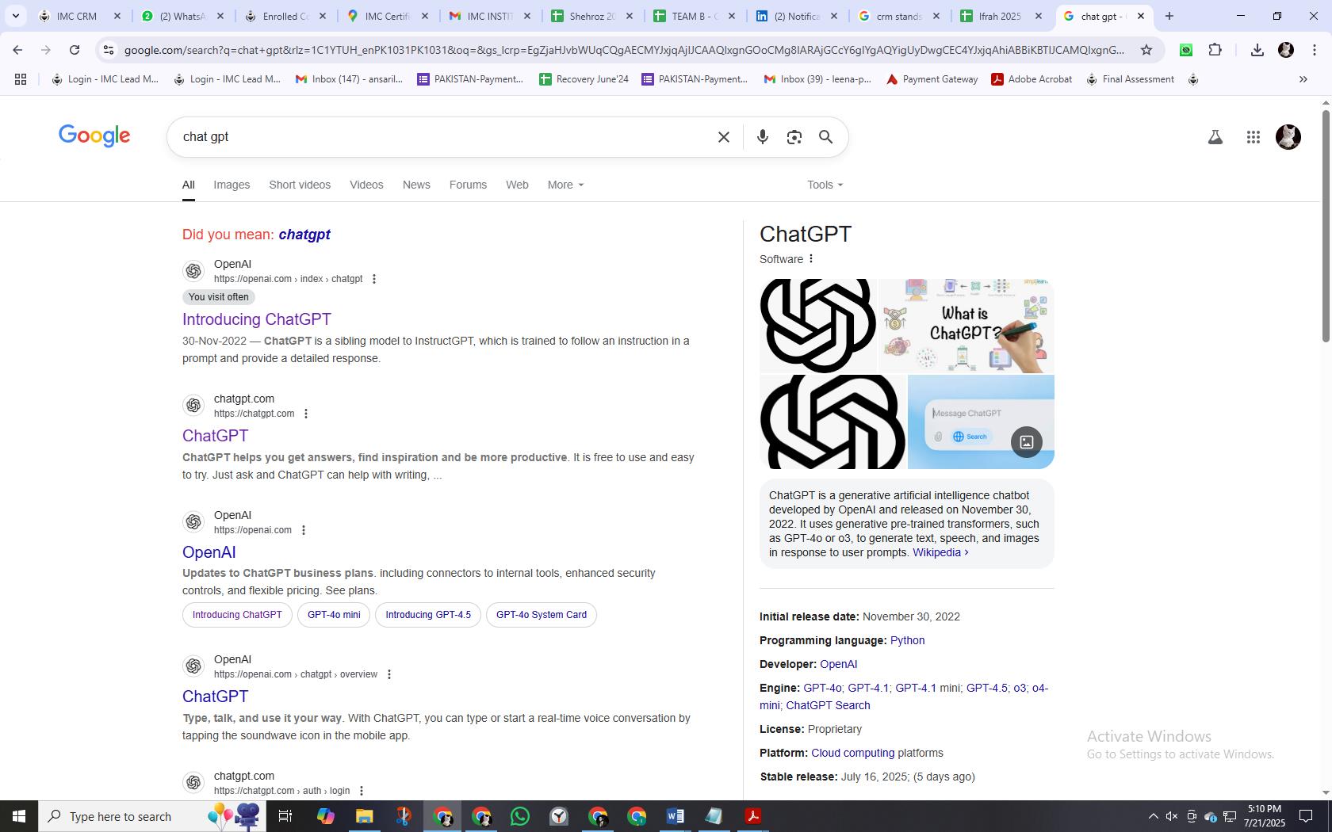
Task: Open the Google apps grid
Action: [x=1253, y=137]
